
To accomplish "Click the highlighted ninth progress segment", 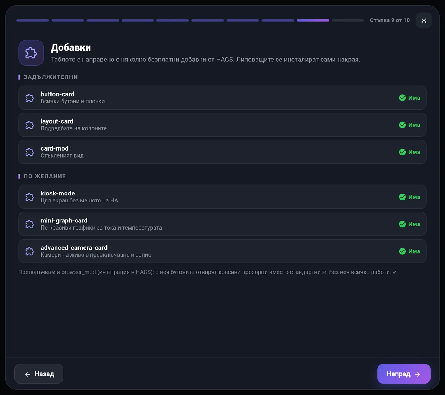I will (x=313, y=20).
